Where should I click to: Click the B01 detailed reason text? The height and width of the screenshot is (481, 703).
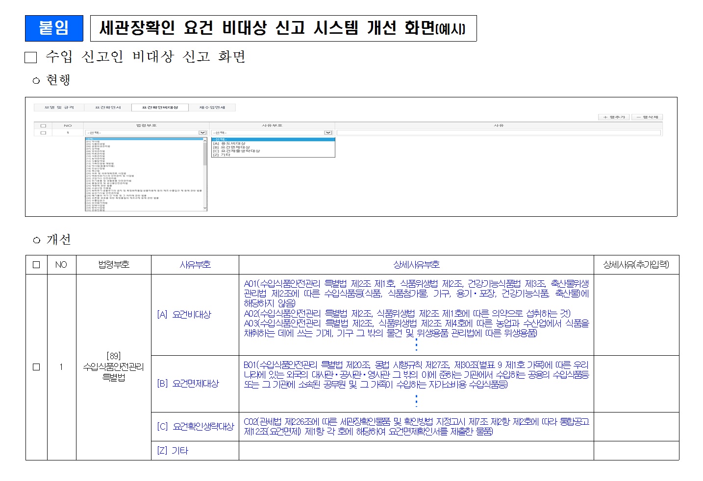click(x=416, y=375)
